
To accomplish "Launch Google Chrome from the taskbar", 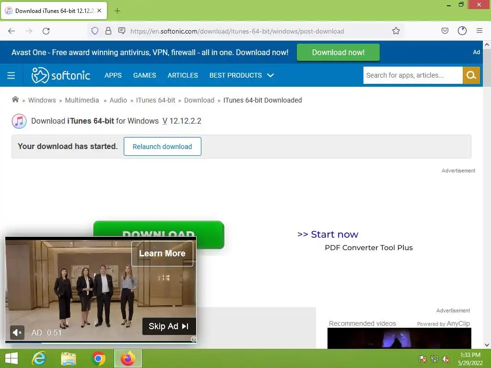I will tap(98, 358).
